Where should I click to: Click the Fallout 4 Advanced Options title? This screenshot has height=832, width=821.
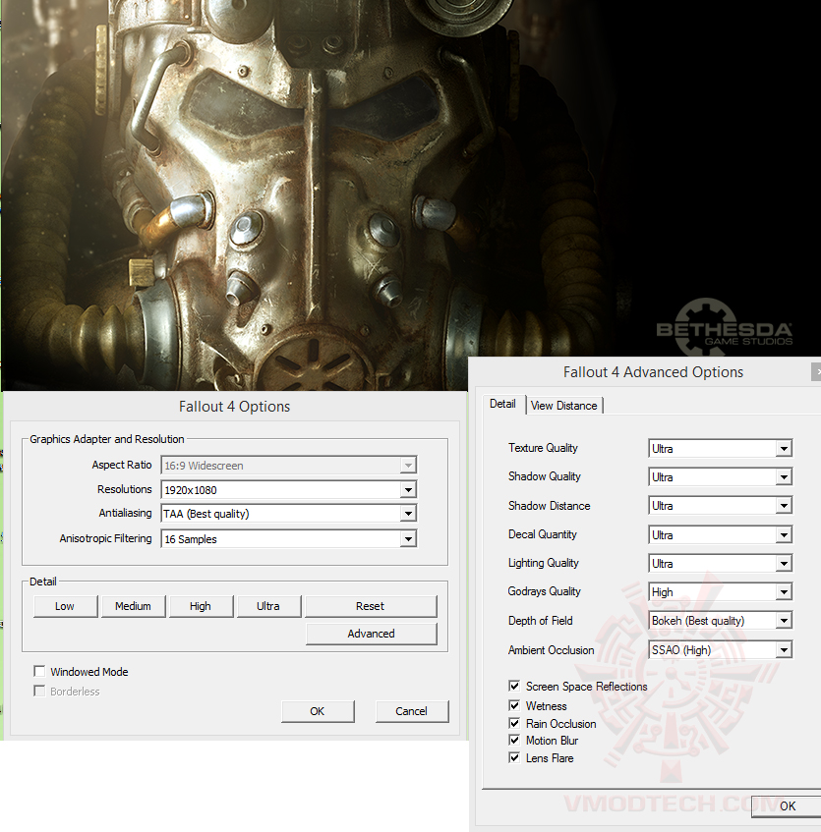tap(653, 372)
